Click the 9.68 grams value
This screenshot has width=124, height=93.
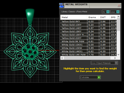pos(91,38)
